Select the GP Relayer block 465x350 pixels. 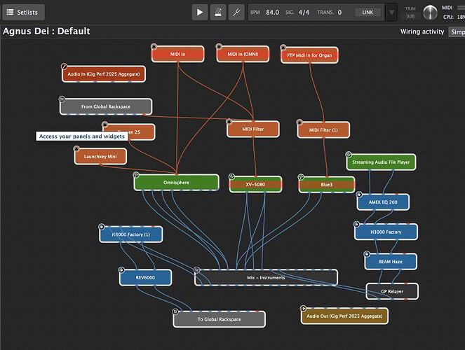392,291
